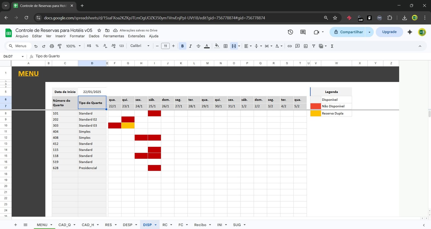
Task: Click the font size field showing 11
Action: click(165, 46)
